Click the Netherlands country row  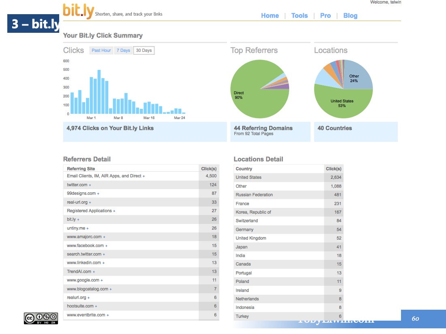288,299
